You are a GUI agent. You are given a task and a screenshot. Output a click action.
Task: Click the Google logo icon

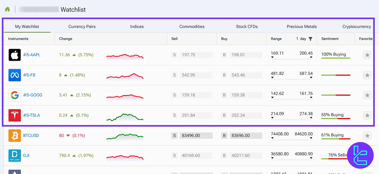(15, 95)
